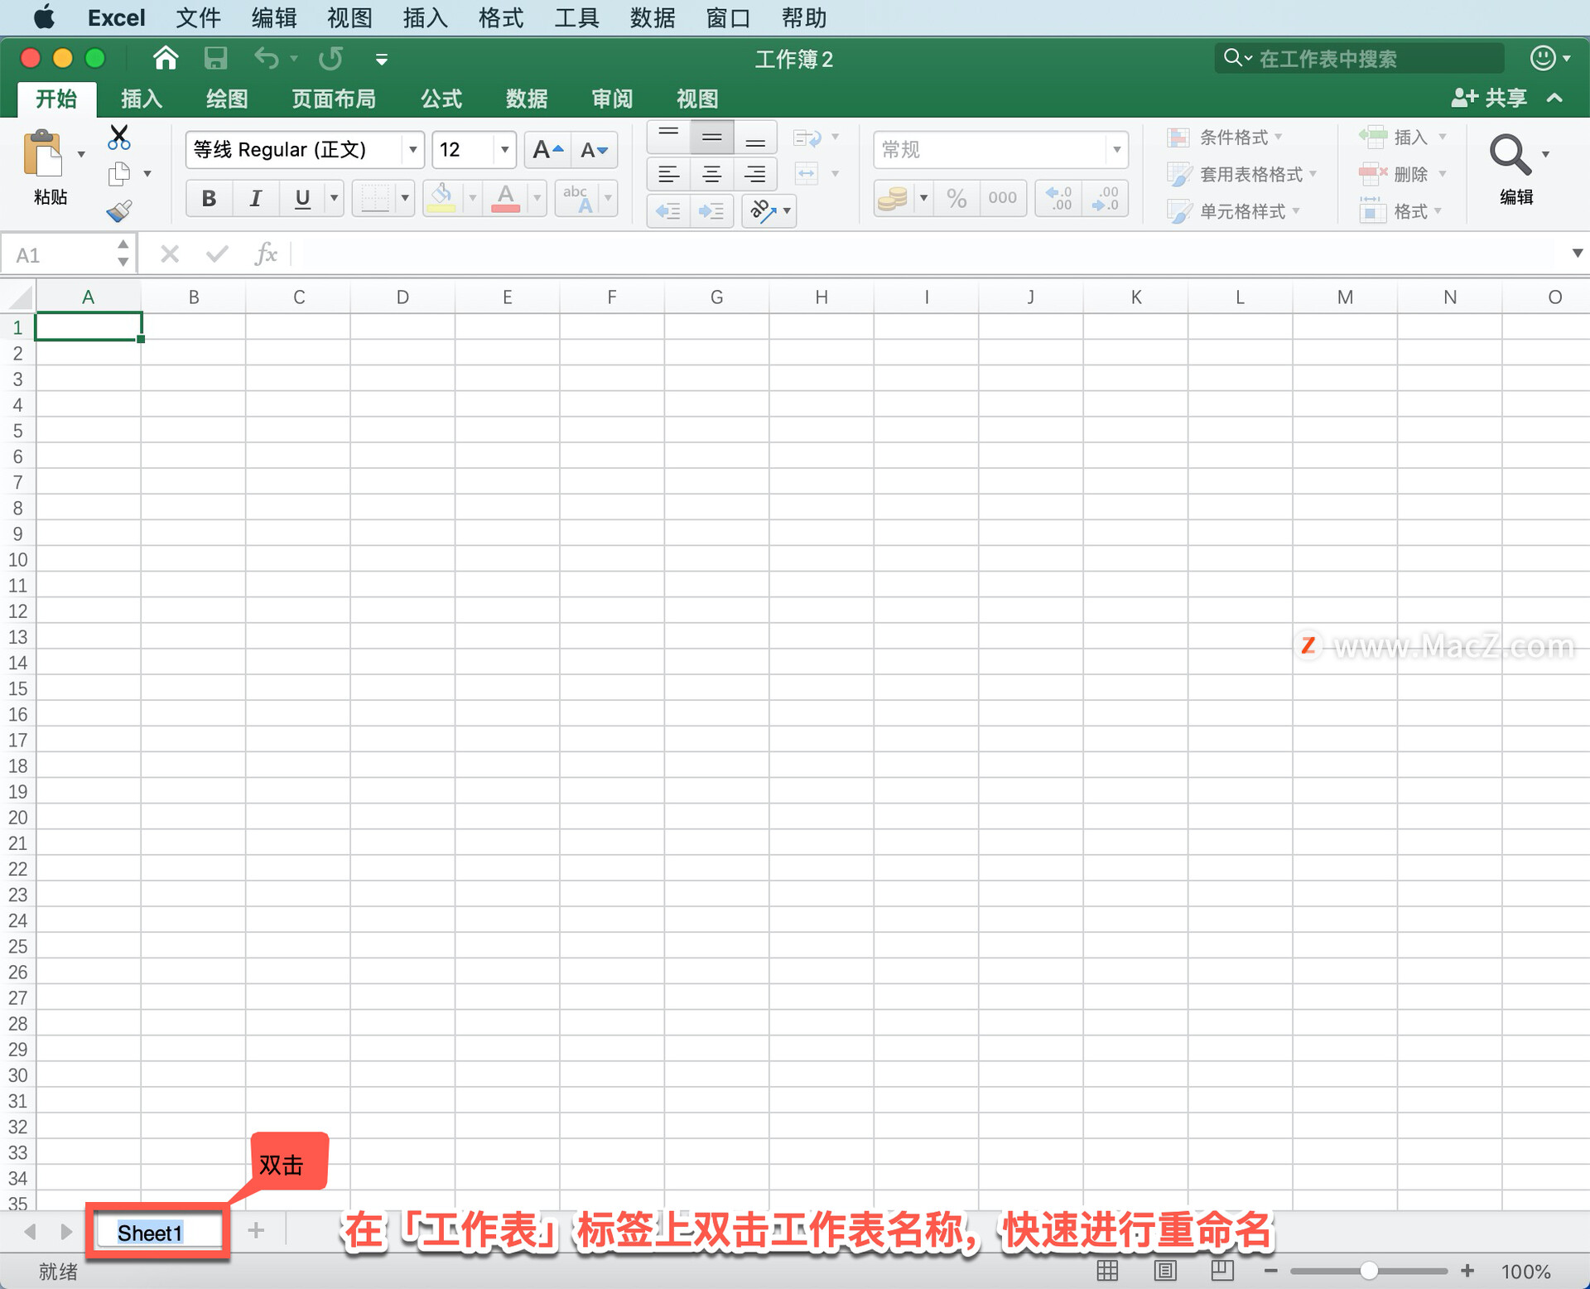Viewport: 1590px width, 1289px height.
Task: Open the 数据 menu in the macOS menu bar
Action: click(x=652, y=17)
